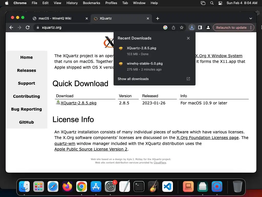Click the 2.8.5 version cell
Image resolution: width=262 pixels, height=197 pixels.
[124, 103]
